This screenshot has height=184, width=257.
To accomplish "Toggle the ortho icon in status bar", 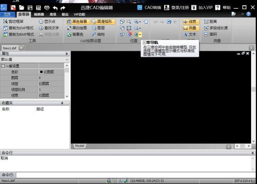I will pos(120,181).
